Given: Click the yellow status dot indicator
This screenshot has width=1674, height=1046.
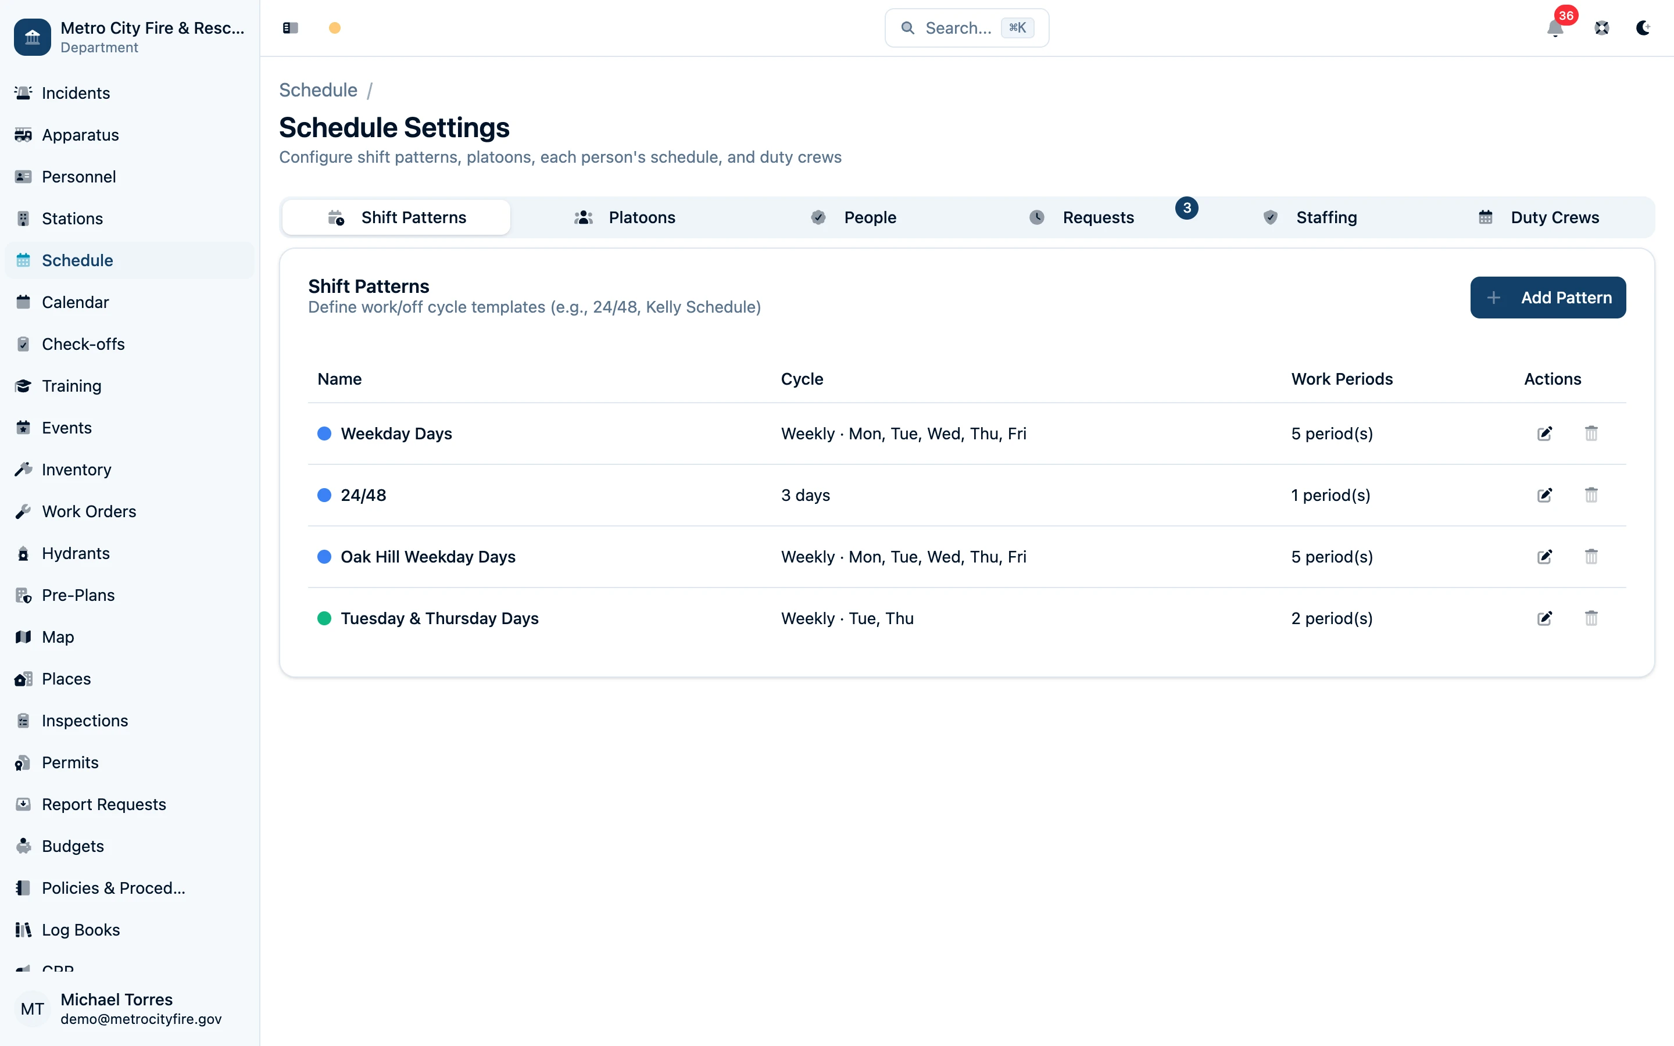Looking at the screenshot, I should (x=335, y=28).
